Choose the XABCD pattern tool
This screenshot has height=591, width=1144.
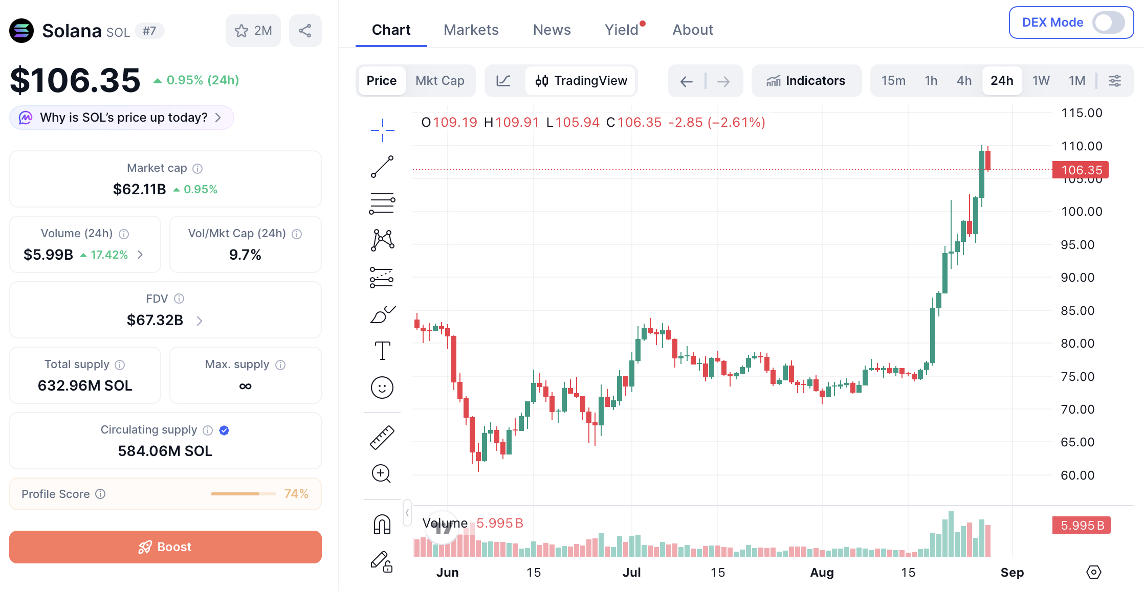(x=382, y=240)
